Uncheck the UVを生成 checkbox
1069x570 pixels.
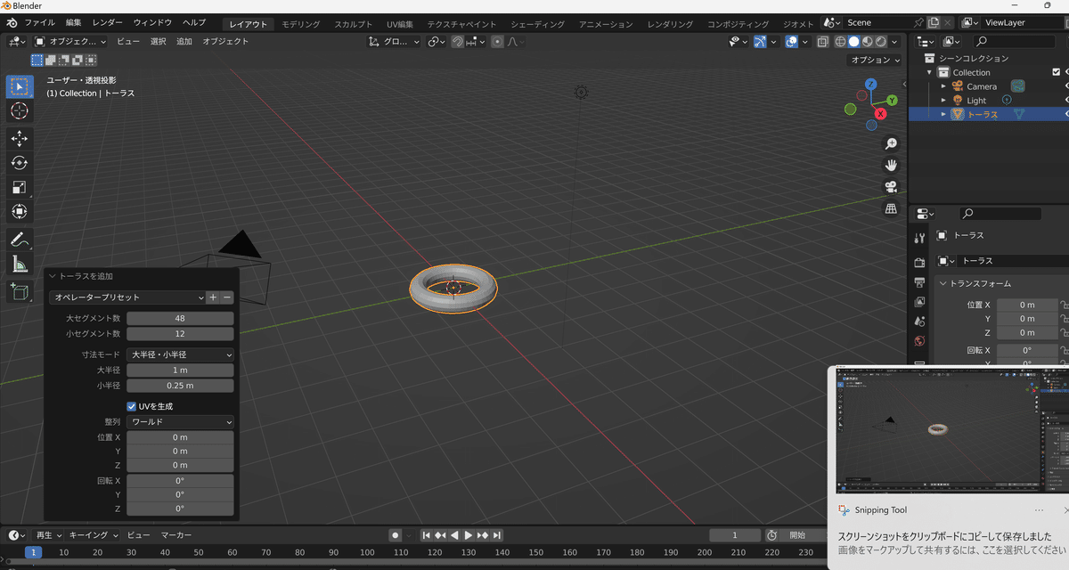(x=132, y=406)
